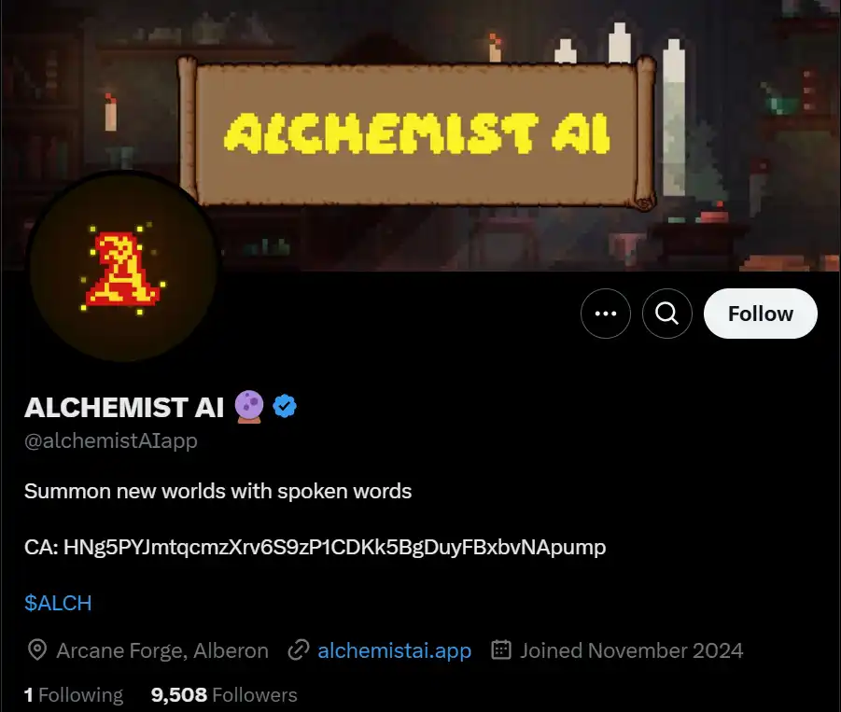Click the ALCHEMIST AI display name
The width and height of the screenshot is (841, 712).
pos(124,407)
